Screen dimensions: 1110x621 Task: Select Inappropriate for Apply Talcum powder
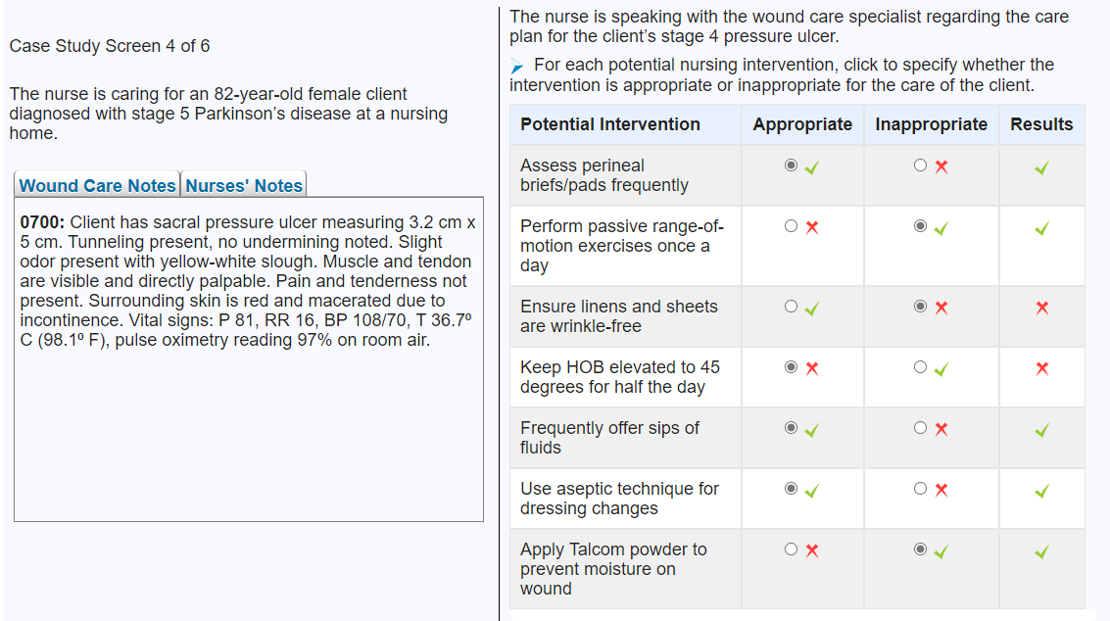click(x=920, y=549)
